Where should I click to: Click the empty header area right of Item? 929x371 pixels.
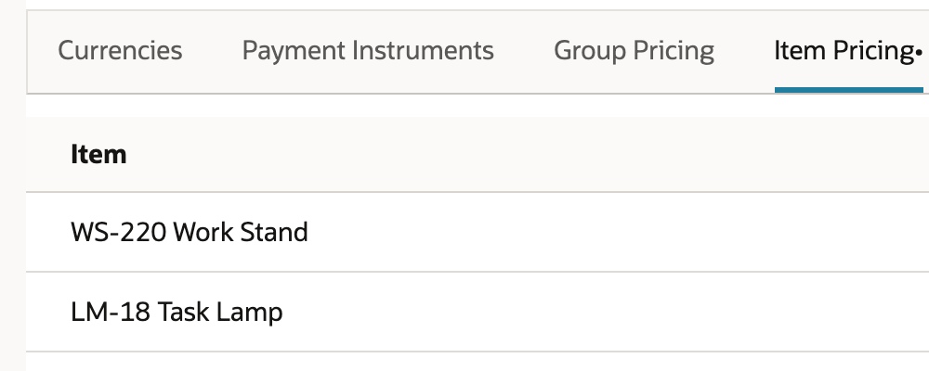pyautogui.click(x=528, y=155)
